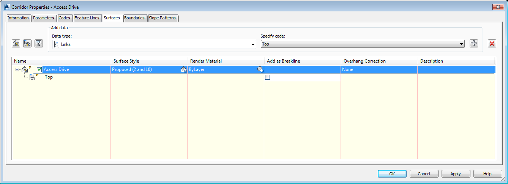Click the Surface Style column header
508x184 pixels.
point(149,61)
